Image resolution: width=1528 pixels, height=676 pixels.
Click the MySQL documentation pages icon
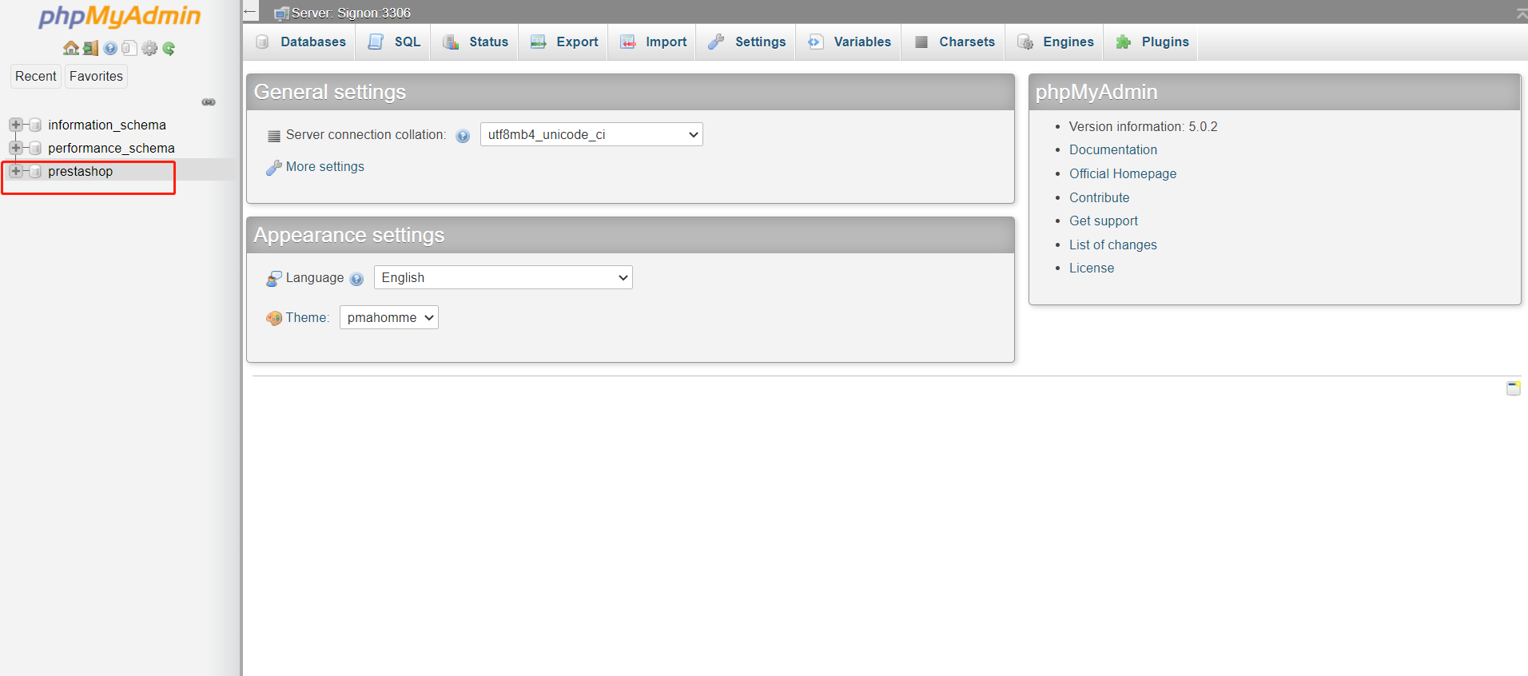129,48
